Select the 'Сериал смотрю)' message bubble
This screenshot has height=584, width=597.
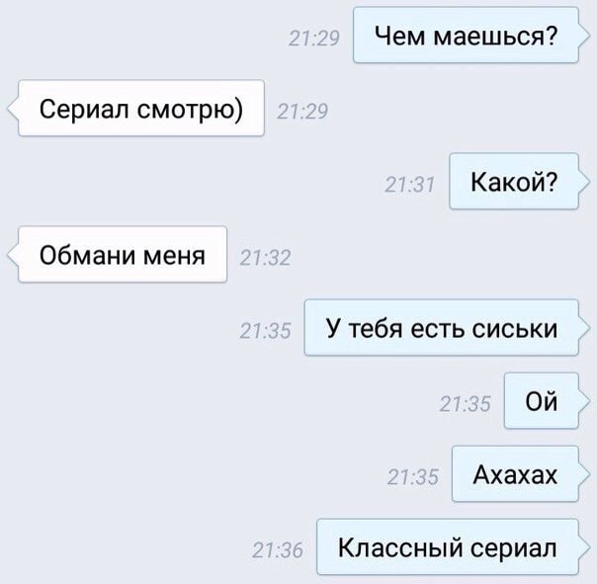[141, 108]
